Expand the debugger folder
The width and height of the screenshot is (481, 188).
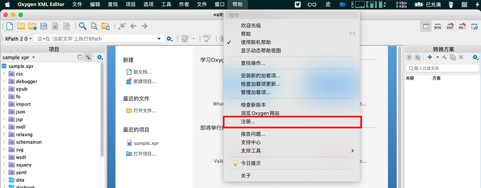tap(4, 81)
